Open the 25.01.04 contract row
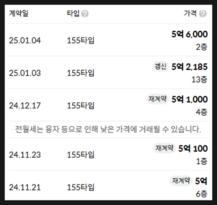Screen dimensions: 217x205 pyautogui.click(x=108, y=40)
